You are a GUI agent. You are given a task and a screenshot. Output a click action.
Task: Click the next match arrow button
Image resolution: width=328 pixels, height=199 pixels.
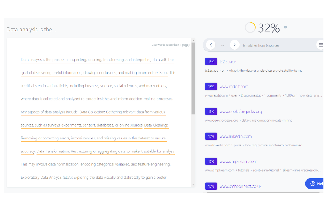tap(234, 45)
